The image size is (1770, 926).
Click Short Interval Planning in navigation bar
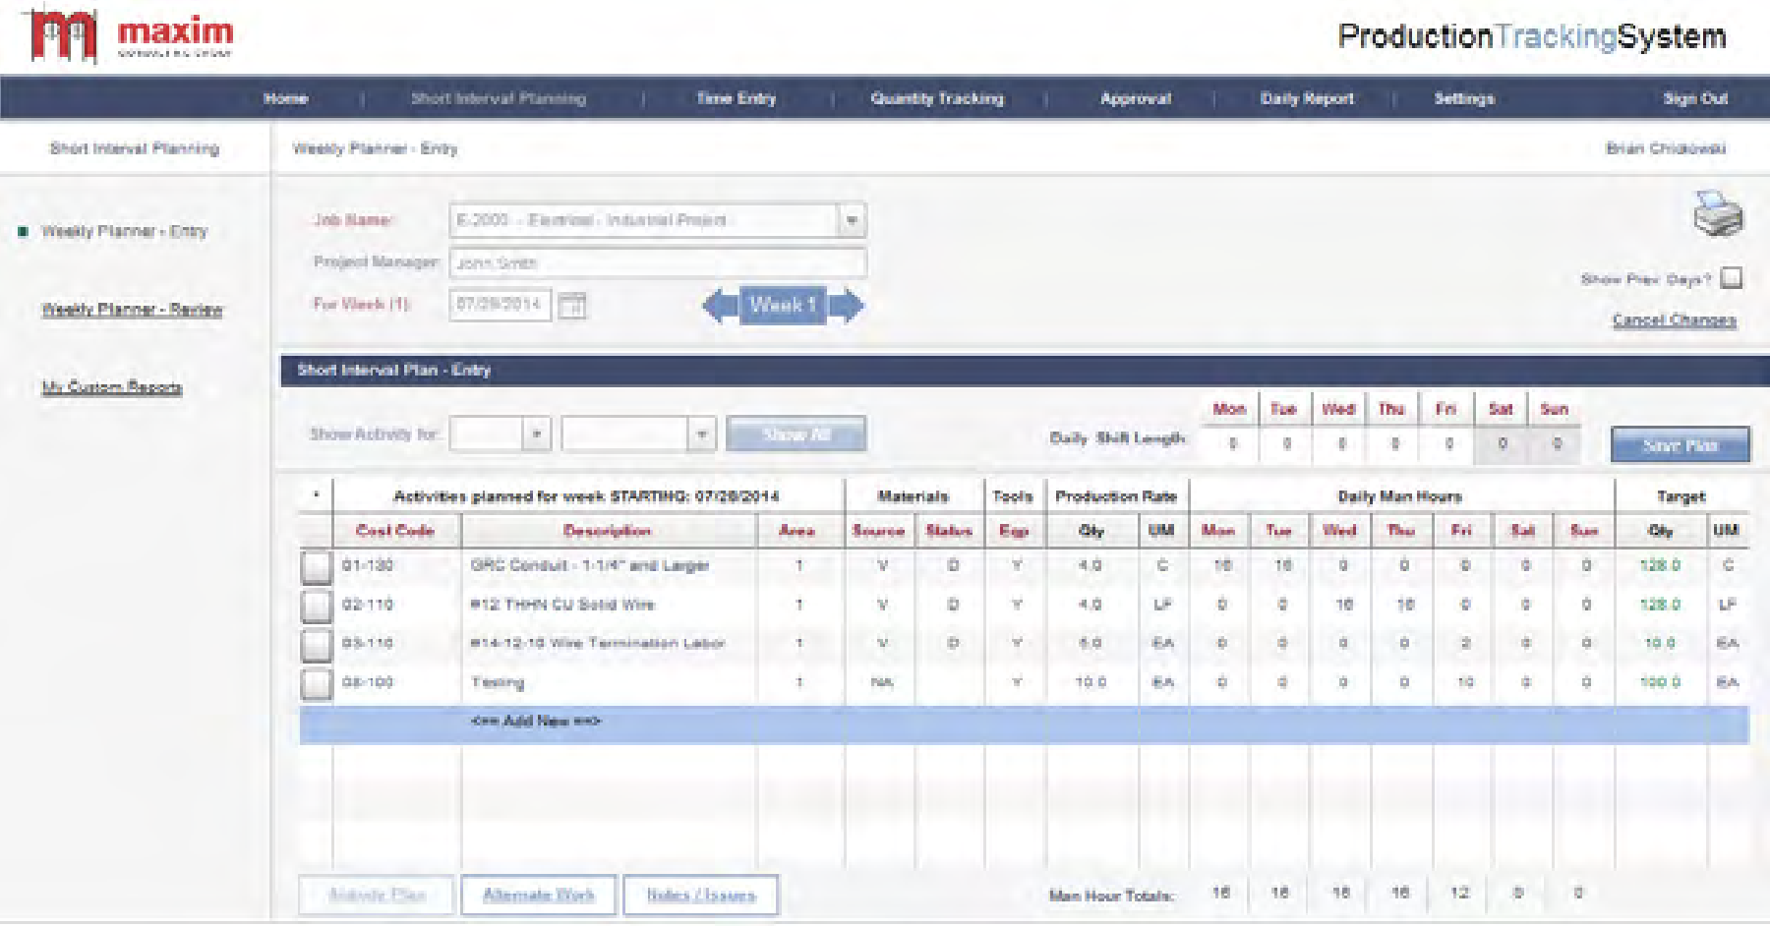pyautogui.click(x=499, y=98)
